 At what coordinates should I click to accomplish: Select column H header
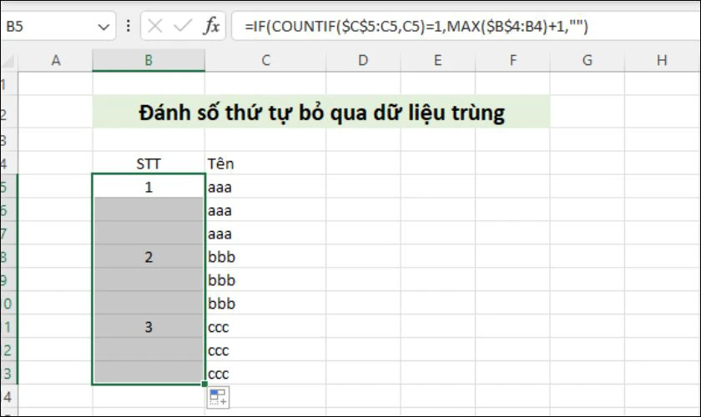(x=662, y=60)
